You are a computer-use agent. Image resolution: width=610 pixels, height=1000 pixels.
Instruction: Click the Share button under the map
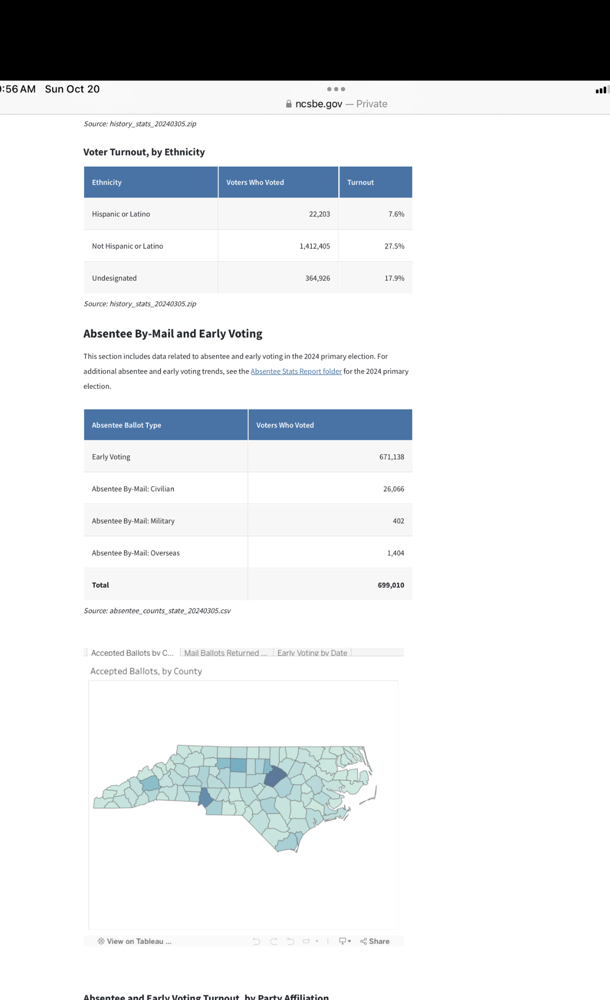(375, 941)
